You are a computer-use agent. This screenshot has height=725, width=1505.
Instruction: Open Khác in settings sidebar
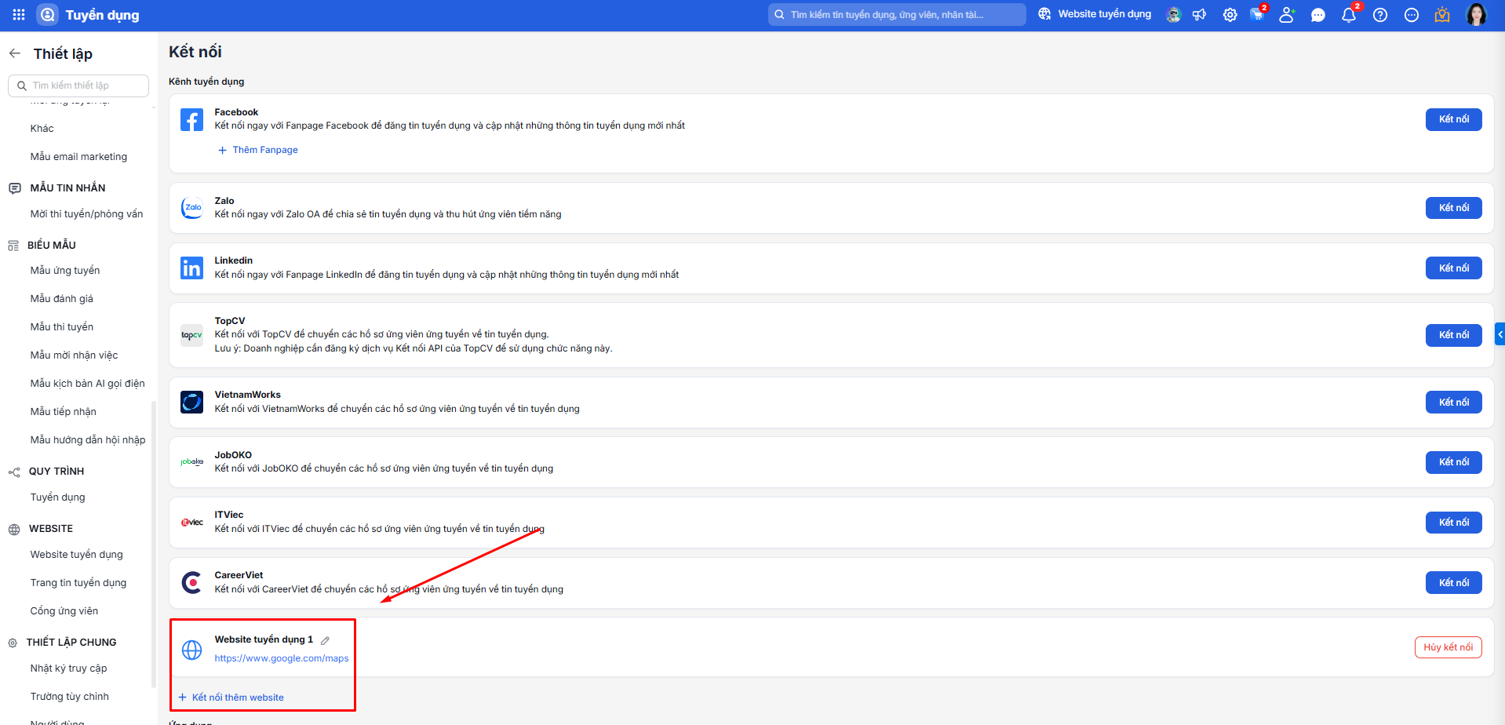42,129
